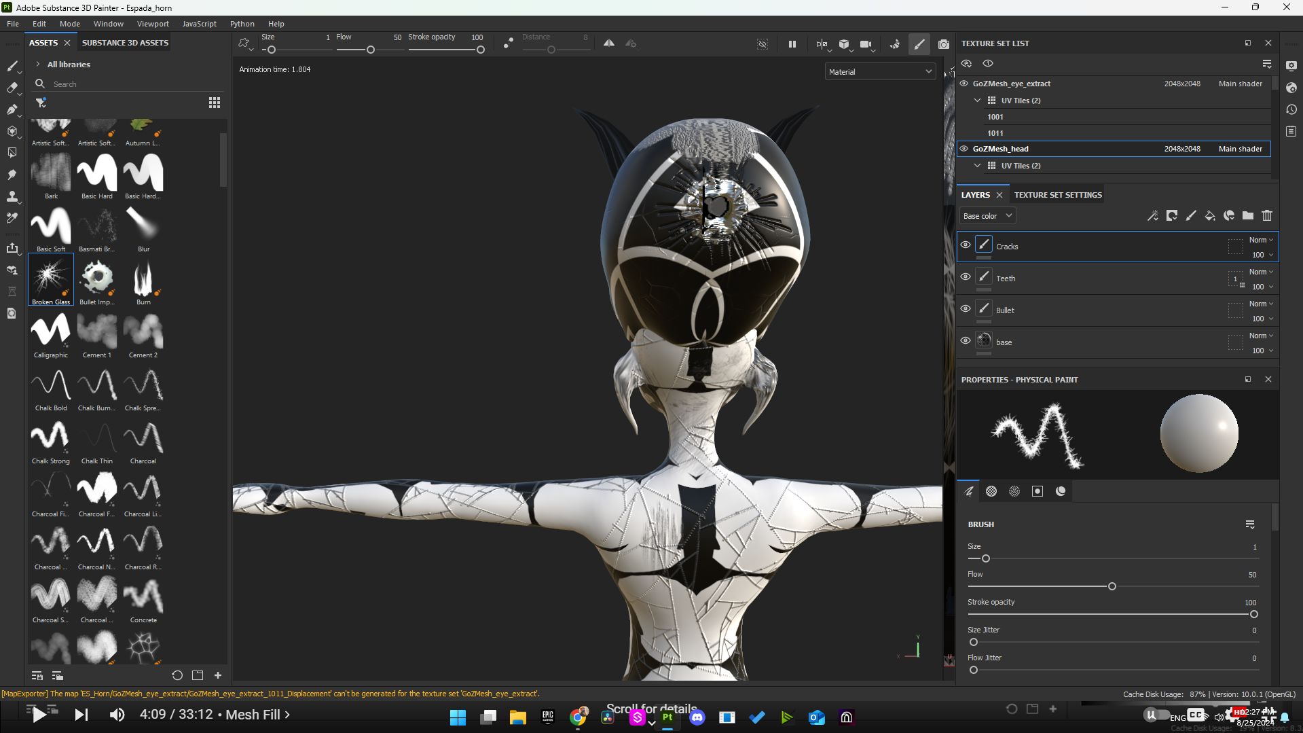Select the Clone stamp tool
Screen dimensions: 1303x733
12,196
